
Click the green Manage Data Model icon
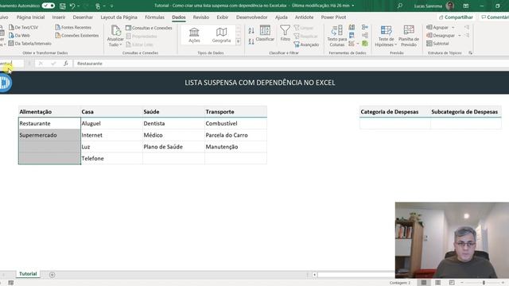pyautogui.click(x=365, y=43)
